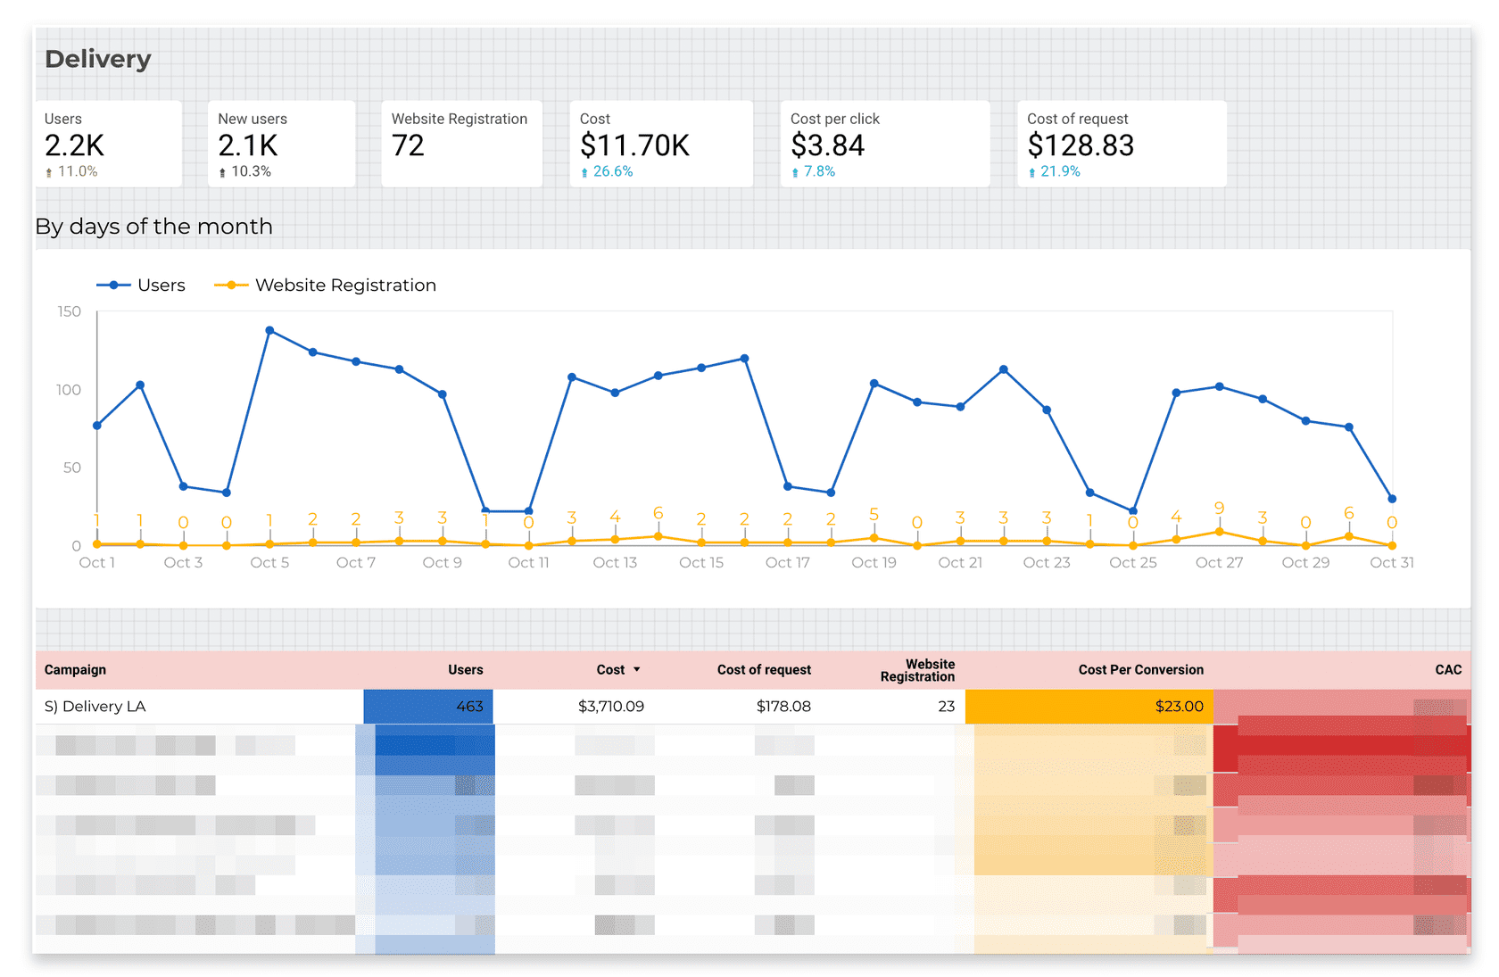Click the up arrow beside 10.3% in New users card
The height and width of the screenshot is (977, 1499).
222,172
